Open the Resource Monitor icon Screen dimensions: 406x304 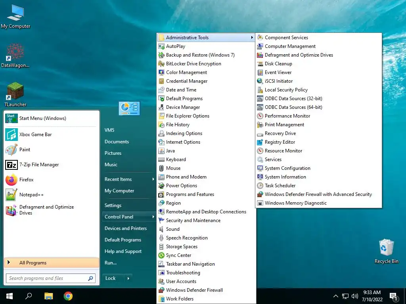[x=260, y=151]
